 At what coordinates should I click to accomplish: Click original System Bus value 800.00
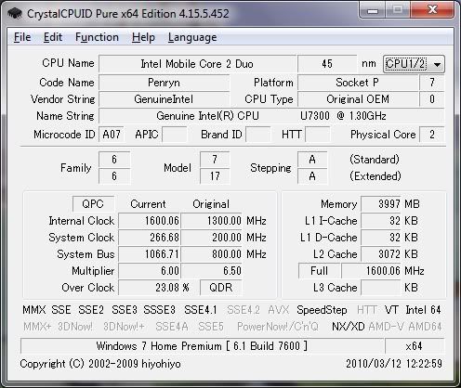[212, 254]
